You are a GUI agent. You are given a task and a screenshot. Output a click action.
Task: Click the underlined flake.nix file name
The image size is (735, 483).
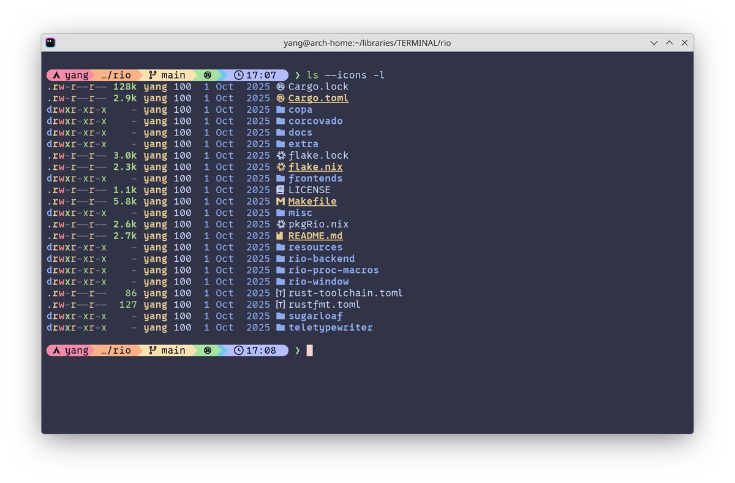point(315,167)
